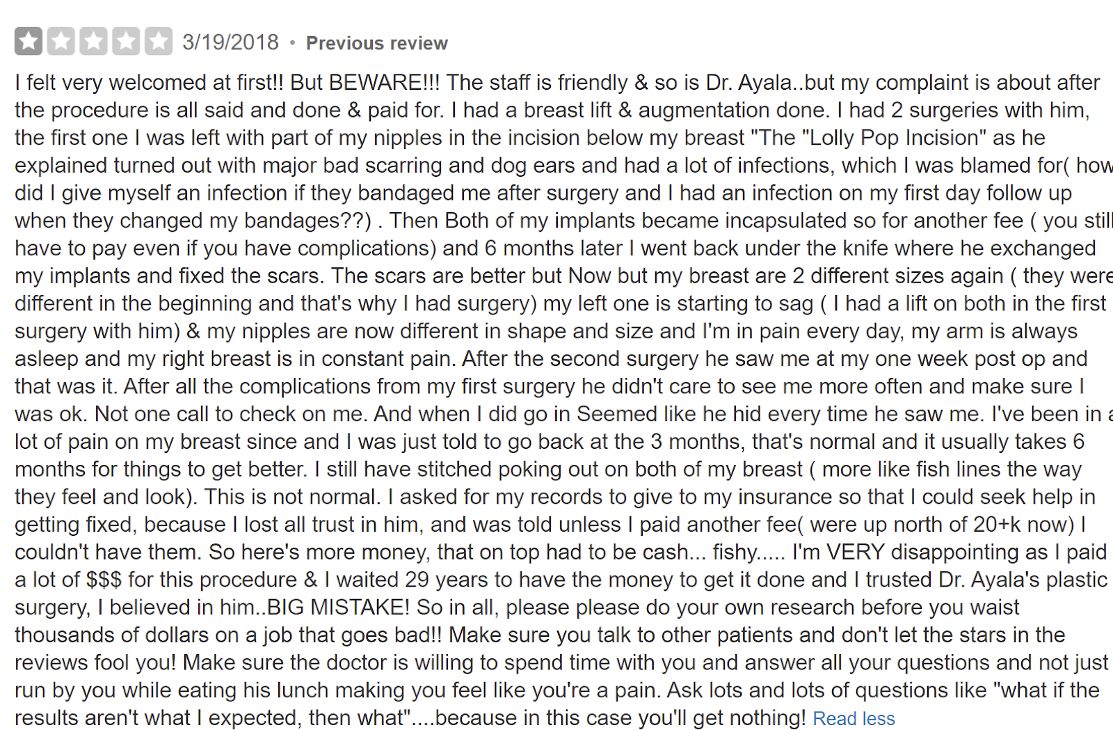Viewport: 1113px width, 730px height.
Task: Click the fourth rating star
Action: tap(126, 41)
